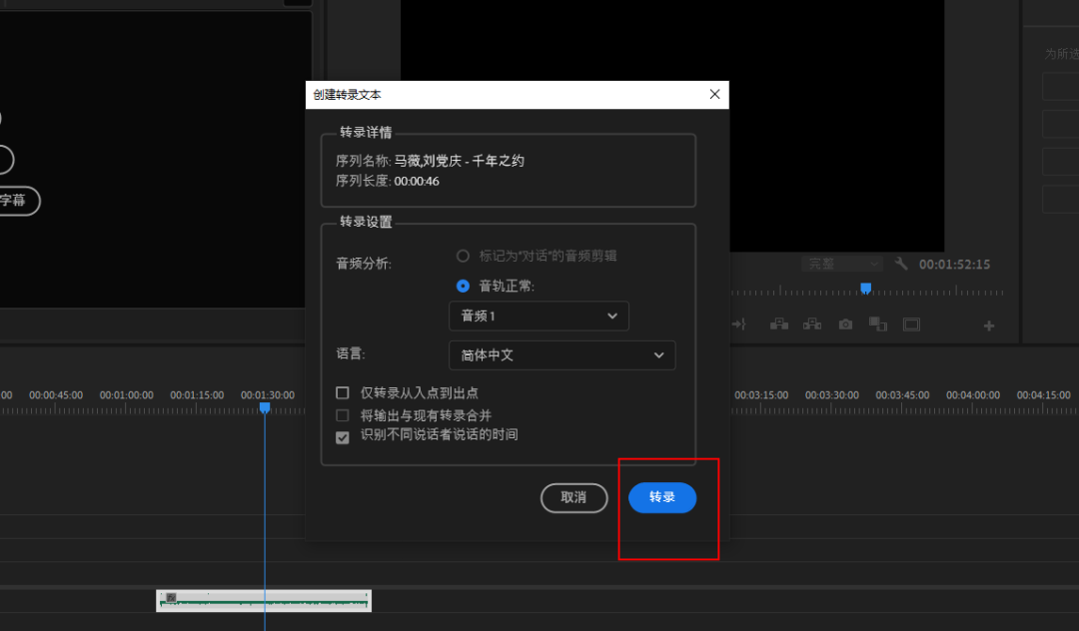This screenshot has height=631, width=1079.
Task: Click the sequence length 00:00:46 text
Action: tap(417, 182)
